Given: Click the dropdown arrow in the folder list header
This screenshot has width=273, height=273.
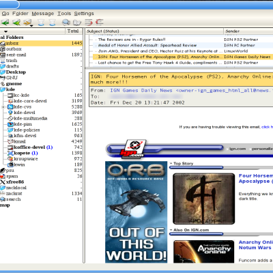Looking at the screenshot, I should [6, 31].
